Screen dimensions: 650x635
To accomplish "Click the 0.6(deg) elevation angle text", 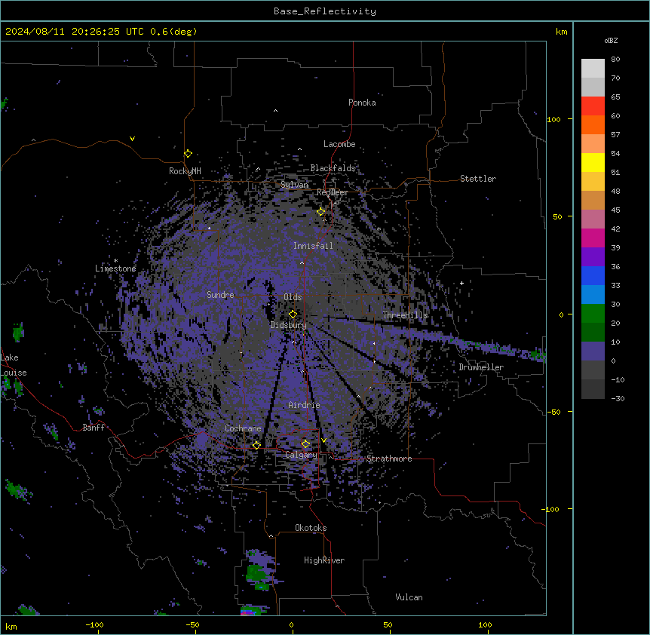I will (173, 32).
